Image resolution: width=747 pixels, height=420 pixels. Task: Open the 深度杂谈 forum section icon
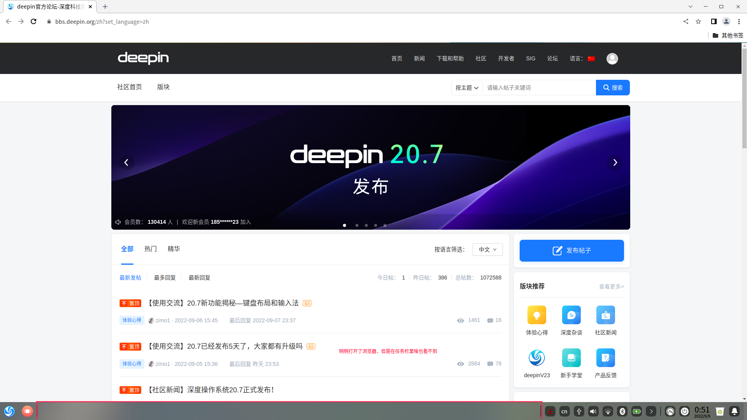pyautogui.click(x=571, y=315)
